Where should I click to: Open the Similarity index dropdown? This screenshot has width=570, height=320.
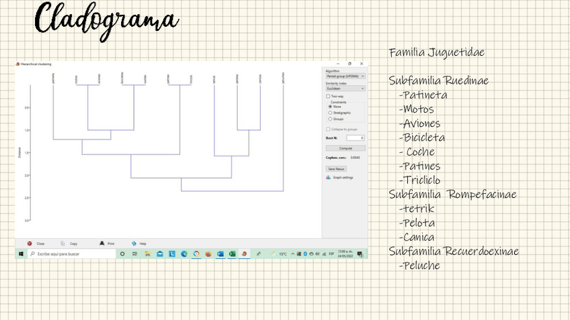click(x=345, y=88)
